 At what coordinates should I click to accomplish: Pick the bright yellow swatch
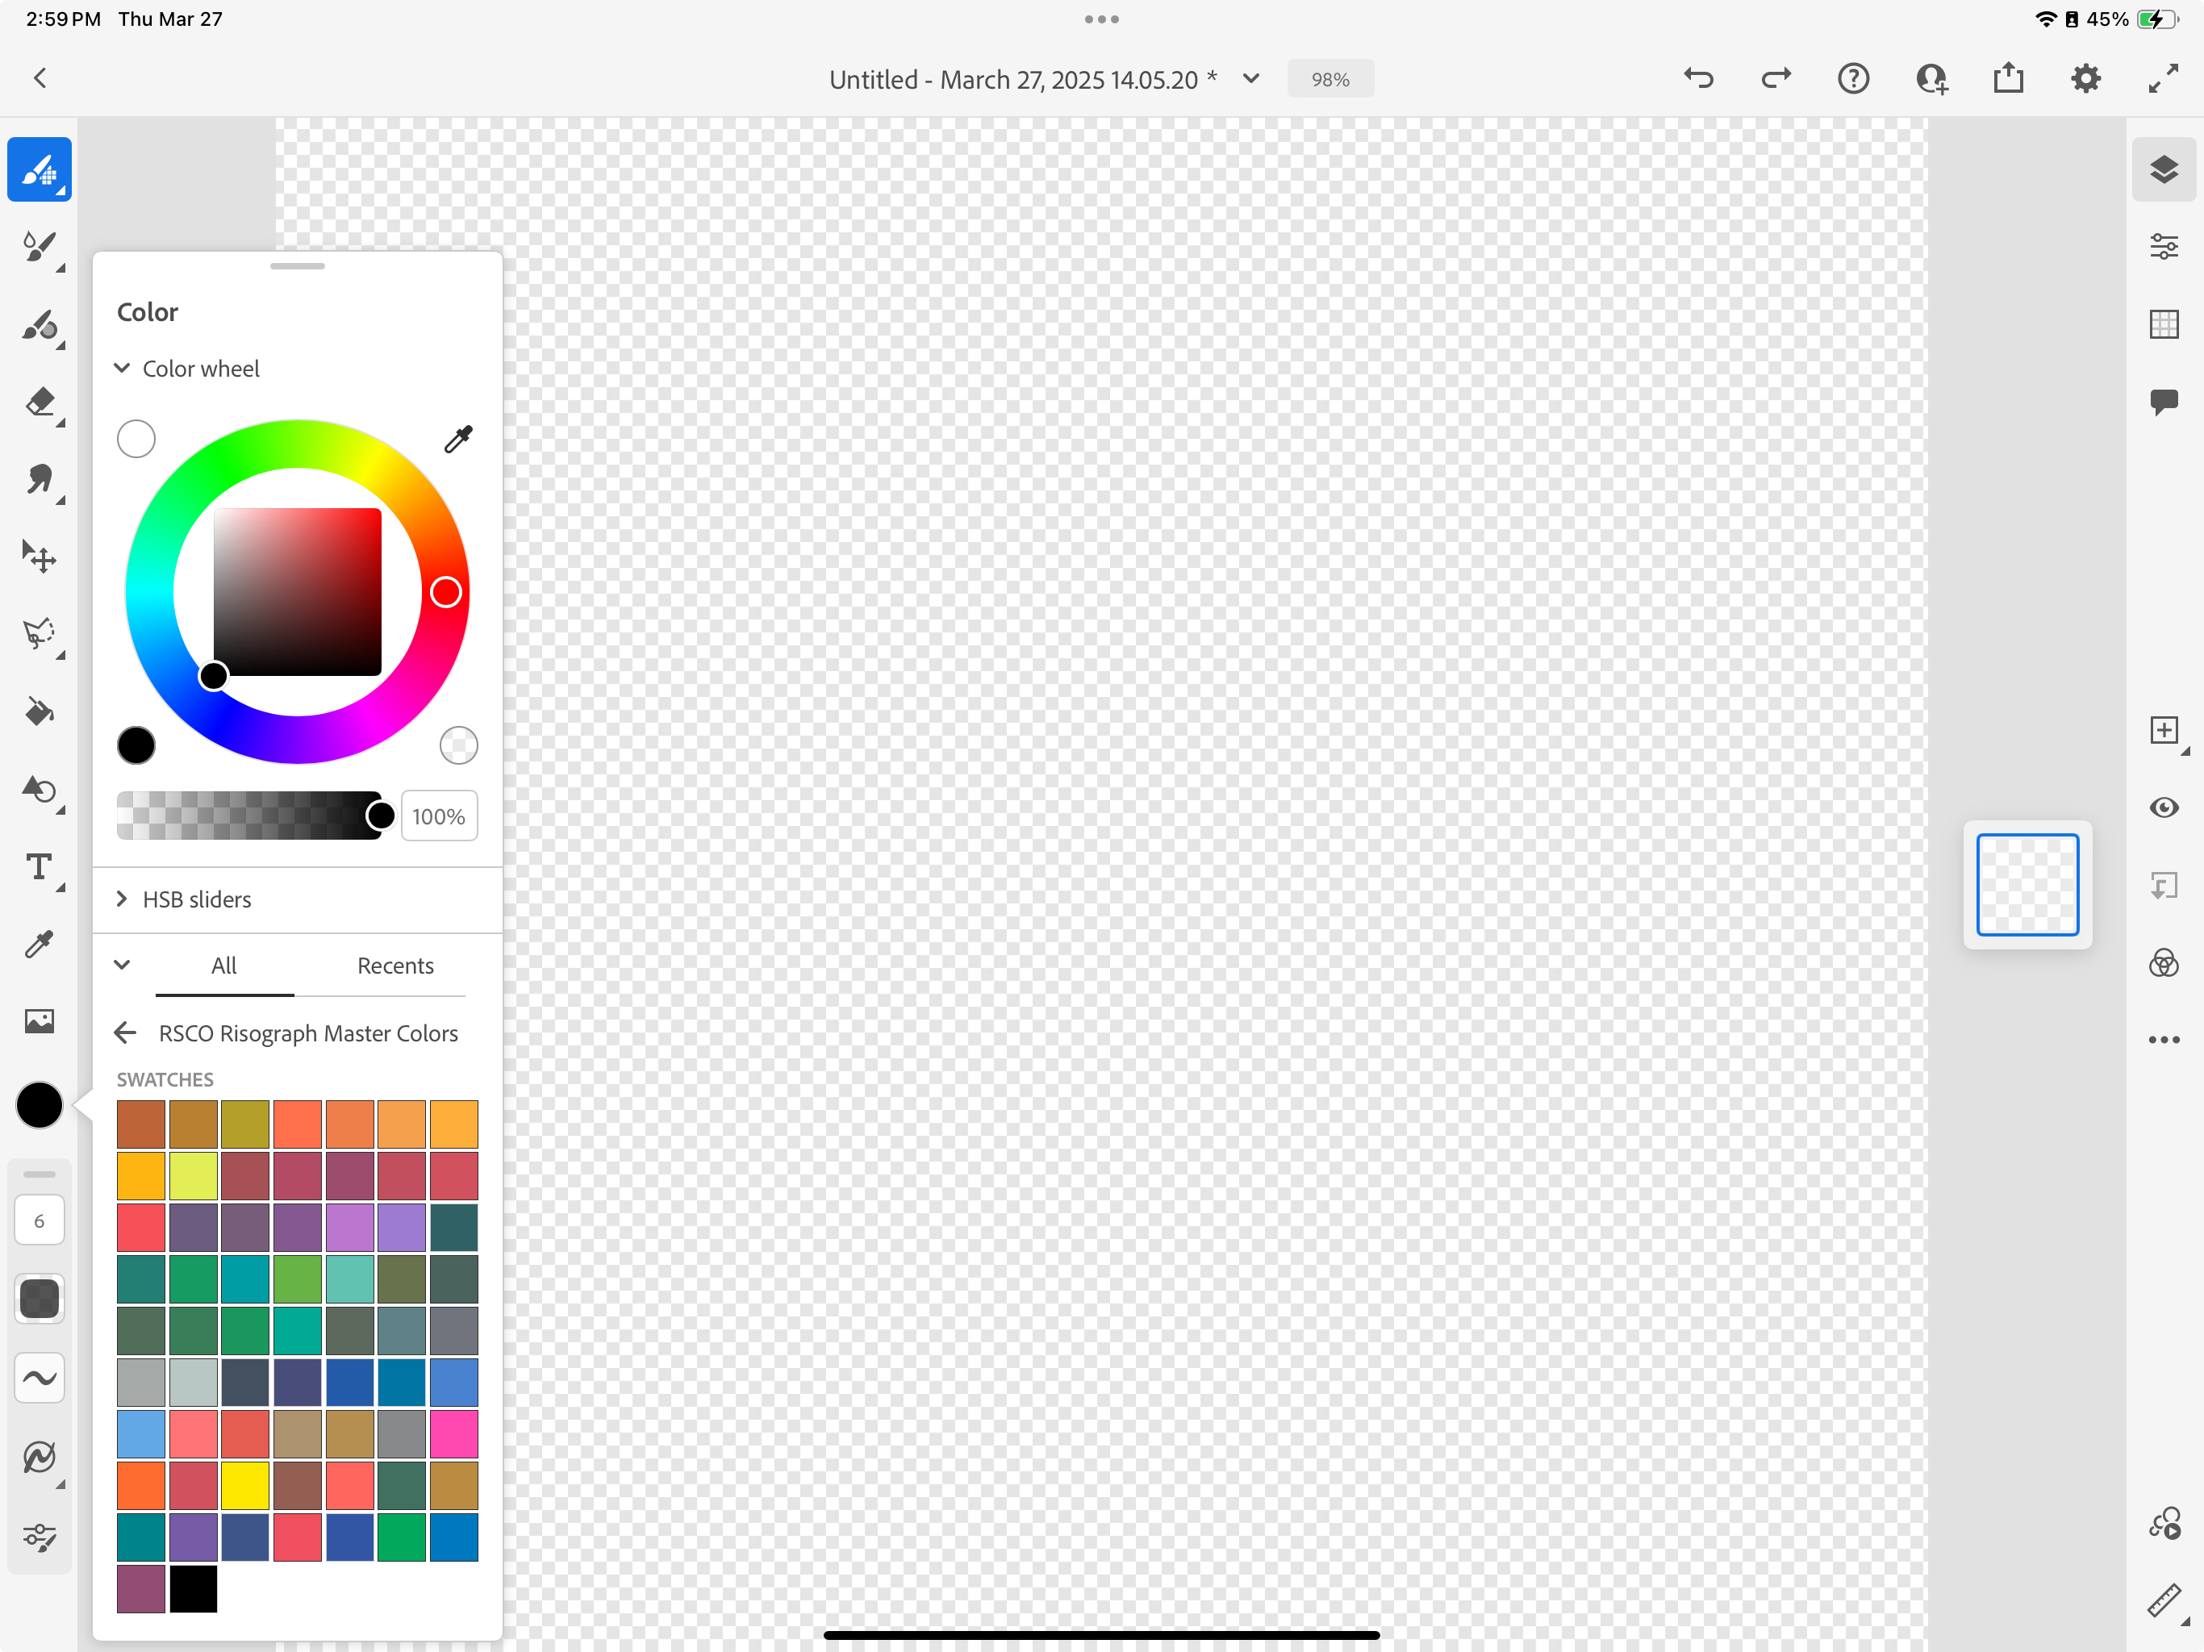(245, 1486)
